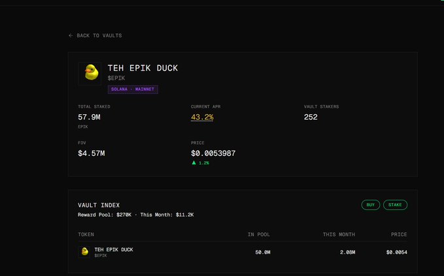Click the FDV label
This screenshot has height=276, width=444.
point(82,143)
